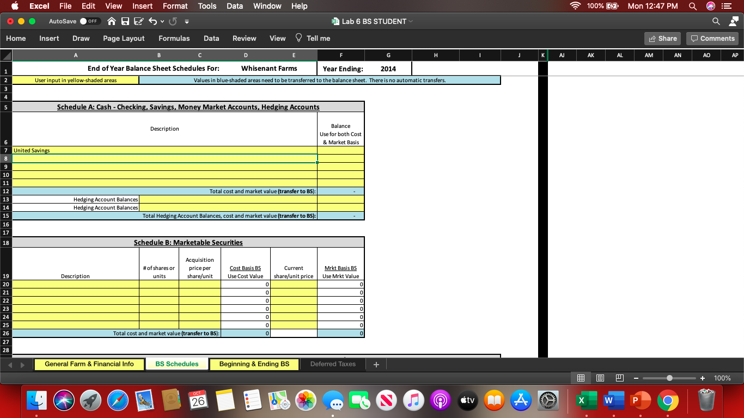
Task: Click the Save As pencil-disk icon
Action: [138, 22]
